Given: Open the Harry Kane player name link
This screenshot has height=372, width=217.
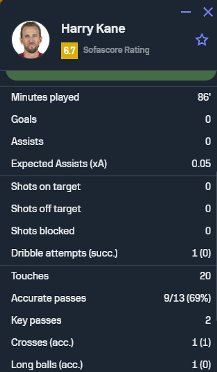Looking at the screenshot, I should point(93,29).
